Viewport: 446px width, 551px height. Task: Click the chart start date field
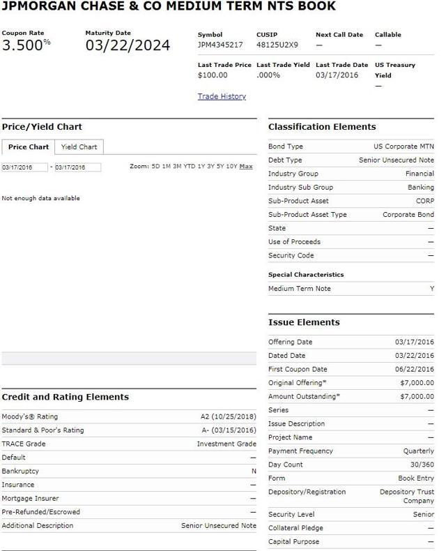[24, 167]
